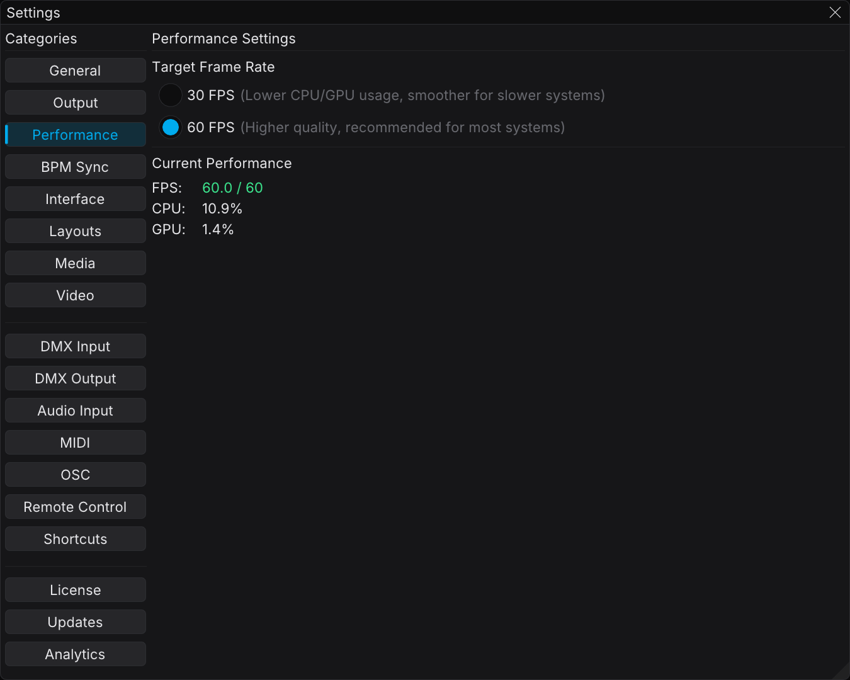The width and height of the screenshot is (850, 680).
Task: Click the 60 FPS description text
Action: 402,127
